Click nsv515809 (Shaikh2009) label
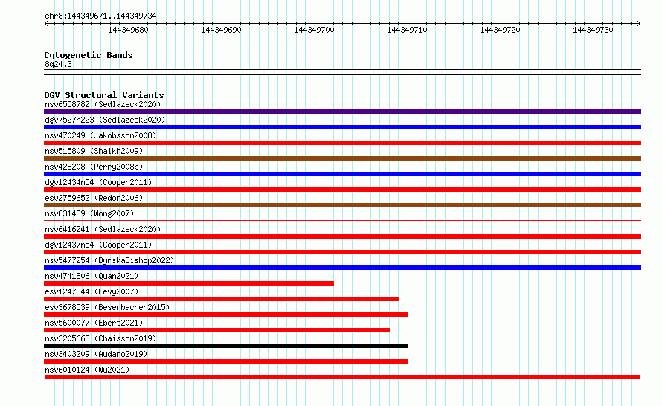Image resolution: width=662 pixels, height=406 pixels. pos(94,151)
